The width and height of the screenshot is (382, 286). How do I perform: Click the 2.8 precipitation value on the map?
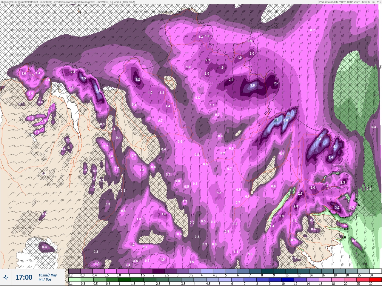tap(296, 207)
